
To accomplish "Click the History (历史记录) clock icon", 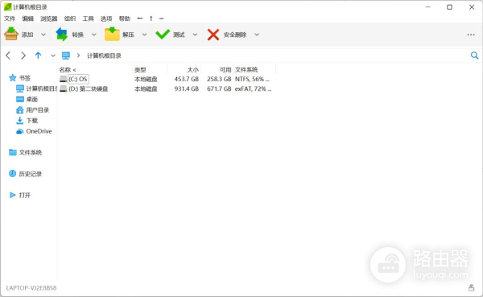I will [x=12, y=174].
